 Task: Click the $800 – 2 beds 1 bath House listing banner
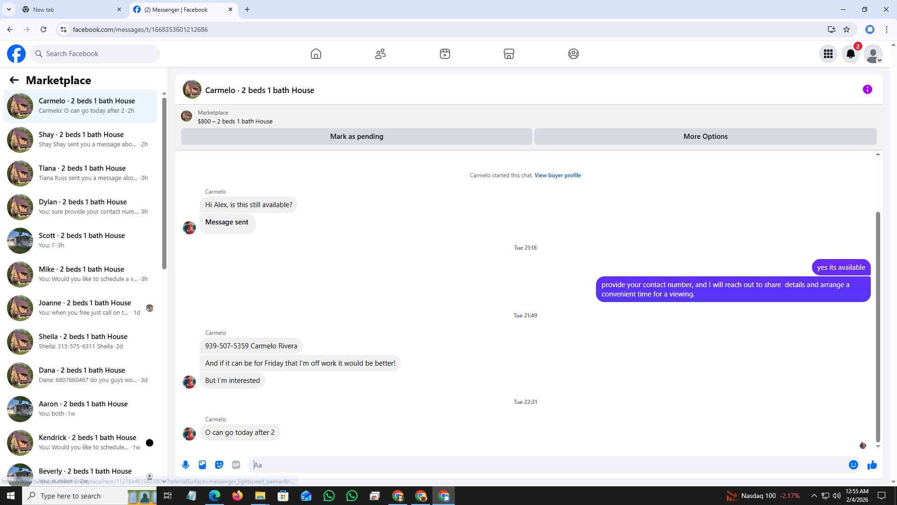point(235,121)
